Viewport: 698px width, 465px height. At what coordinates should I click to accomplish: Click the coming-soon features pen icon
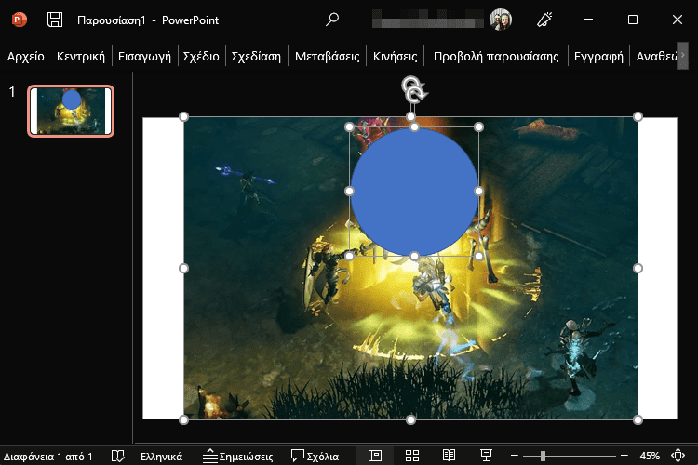(x=544, y=20)
